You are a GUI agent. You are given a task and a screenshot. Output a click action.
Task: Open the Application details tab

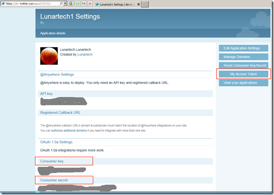(52, 33)
